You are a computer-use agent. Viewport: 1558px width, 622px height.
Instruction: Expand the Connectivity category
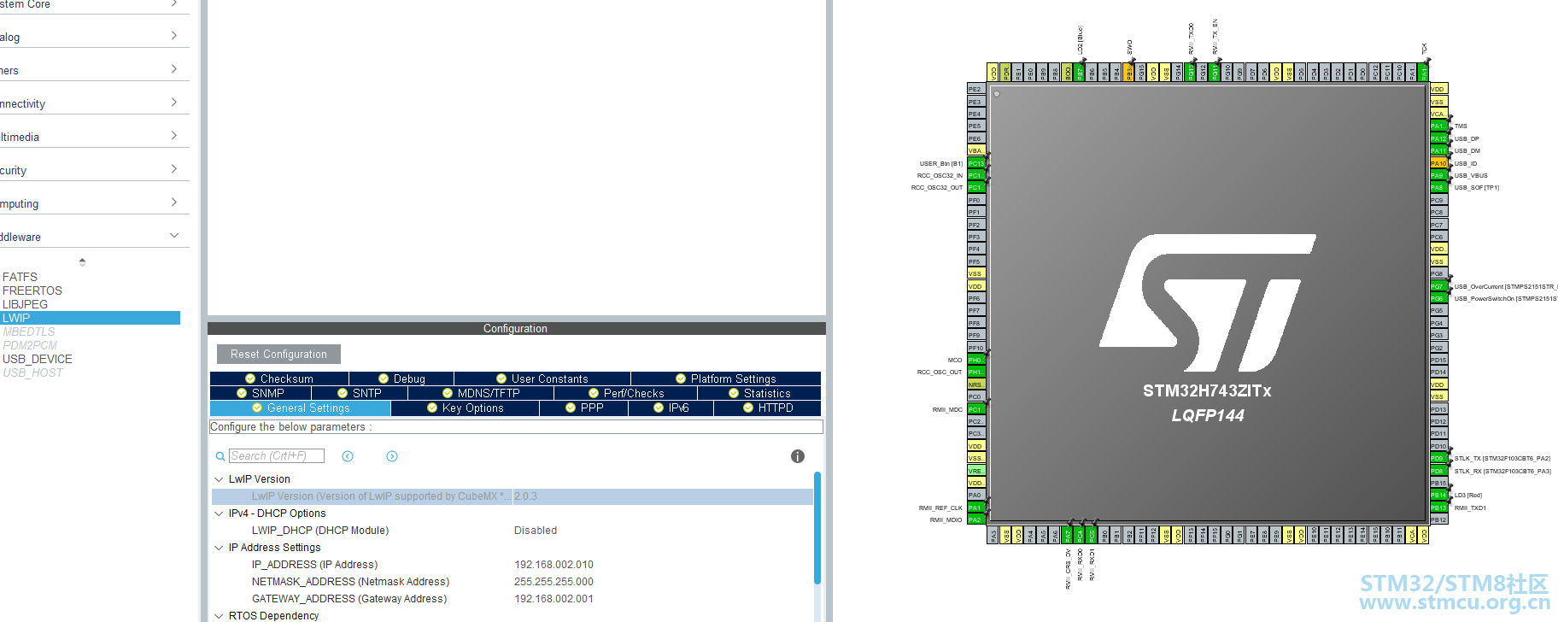point(174,103)
